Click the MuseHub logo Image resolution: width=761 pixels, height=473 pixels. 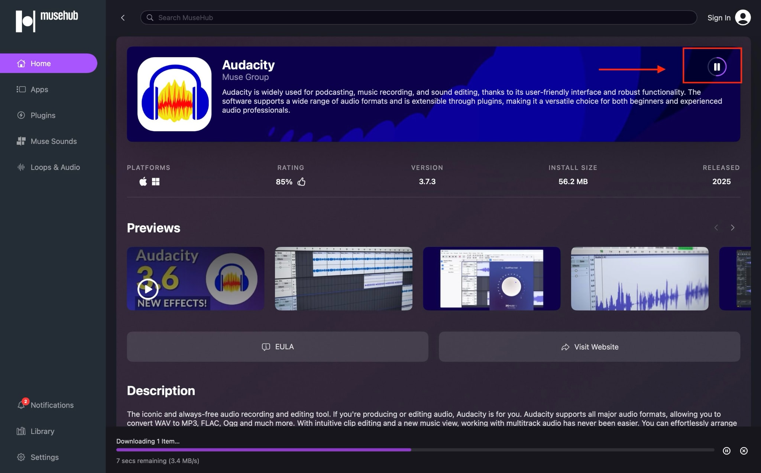coord(47,21)
